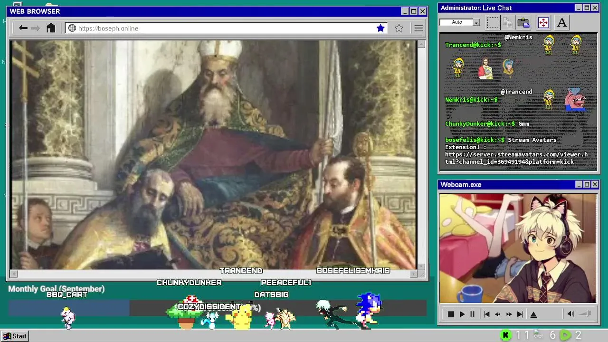Click the boseph.online address field
The height and width of the screenshot is (342, 608).
(226, 28)
